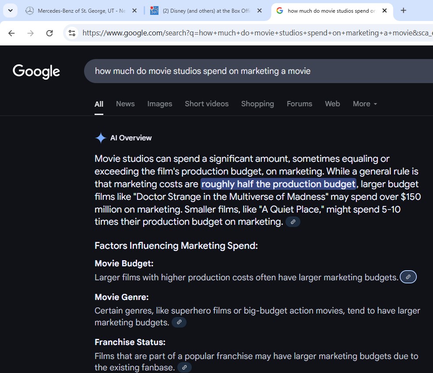Switch to the Mercedes-Benz of St. George tab
The width and height of the screenshot is (433, 373).
[81, 10]
